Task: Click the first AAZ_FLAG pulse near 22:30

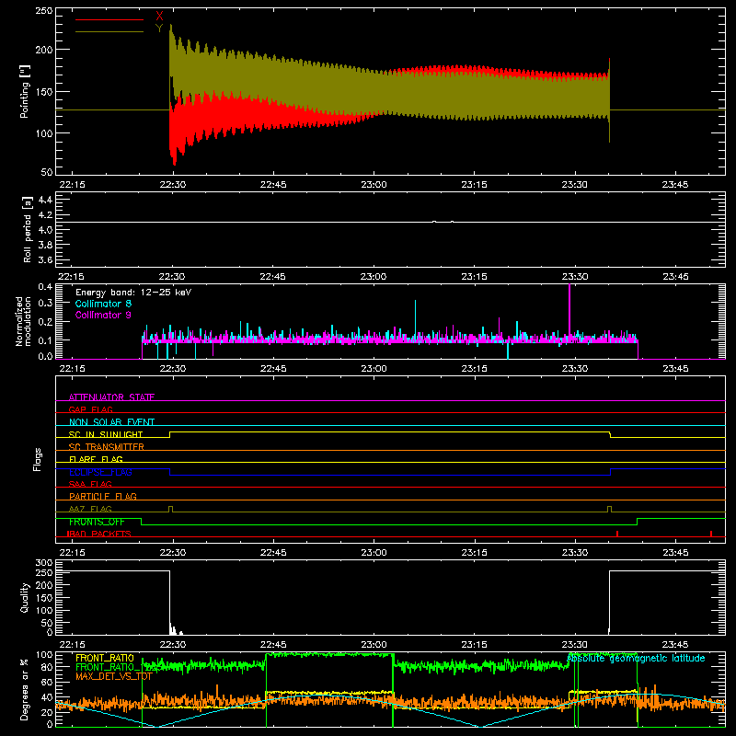Action: (170, 510)
